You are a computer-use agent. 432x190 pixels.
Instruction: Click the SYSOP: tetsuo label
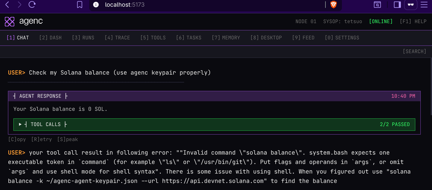click(343, 22)
